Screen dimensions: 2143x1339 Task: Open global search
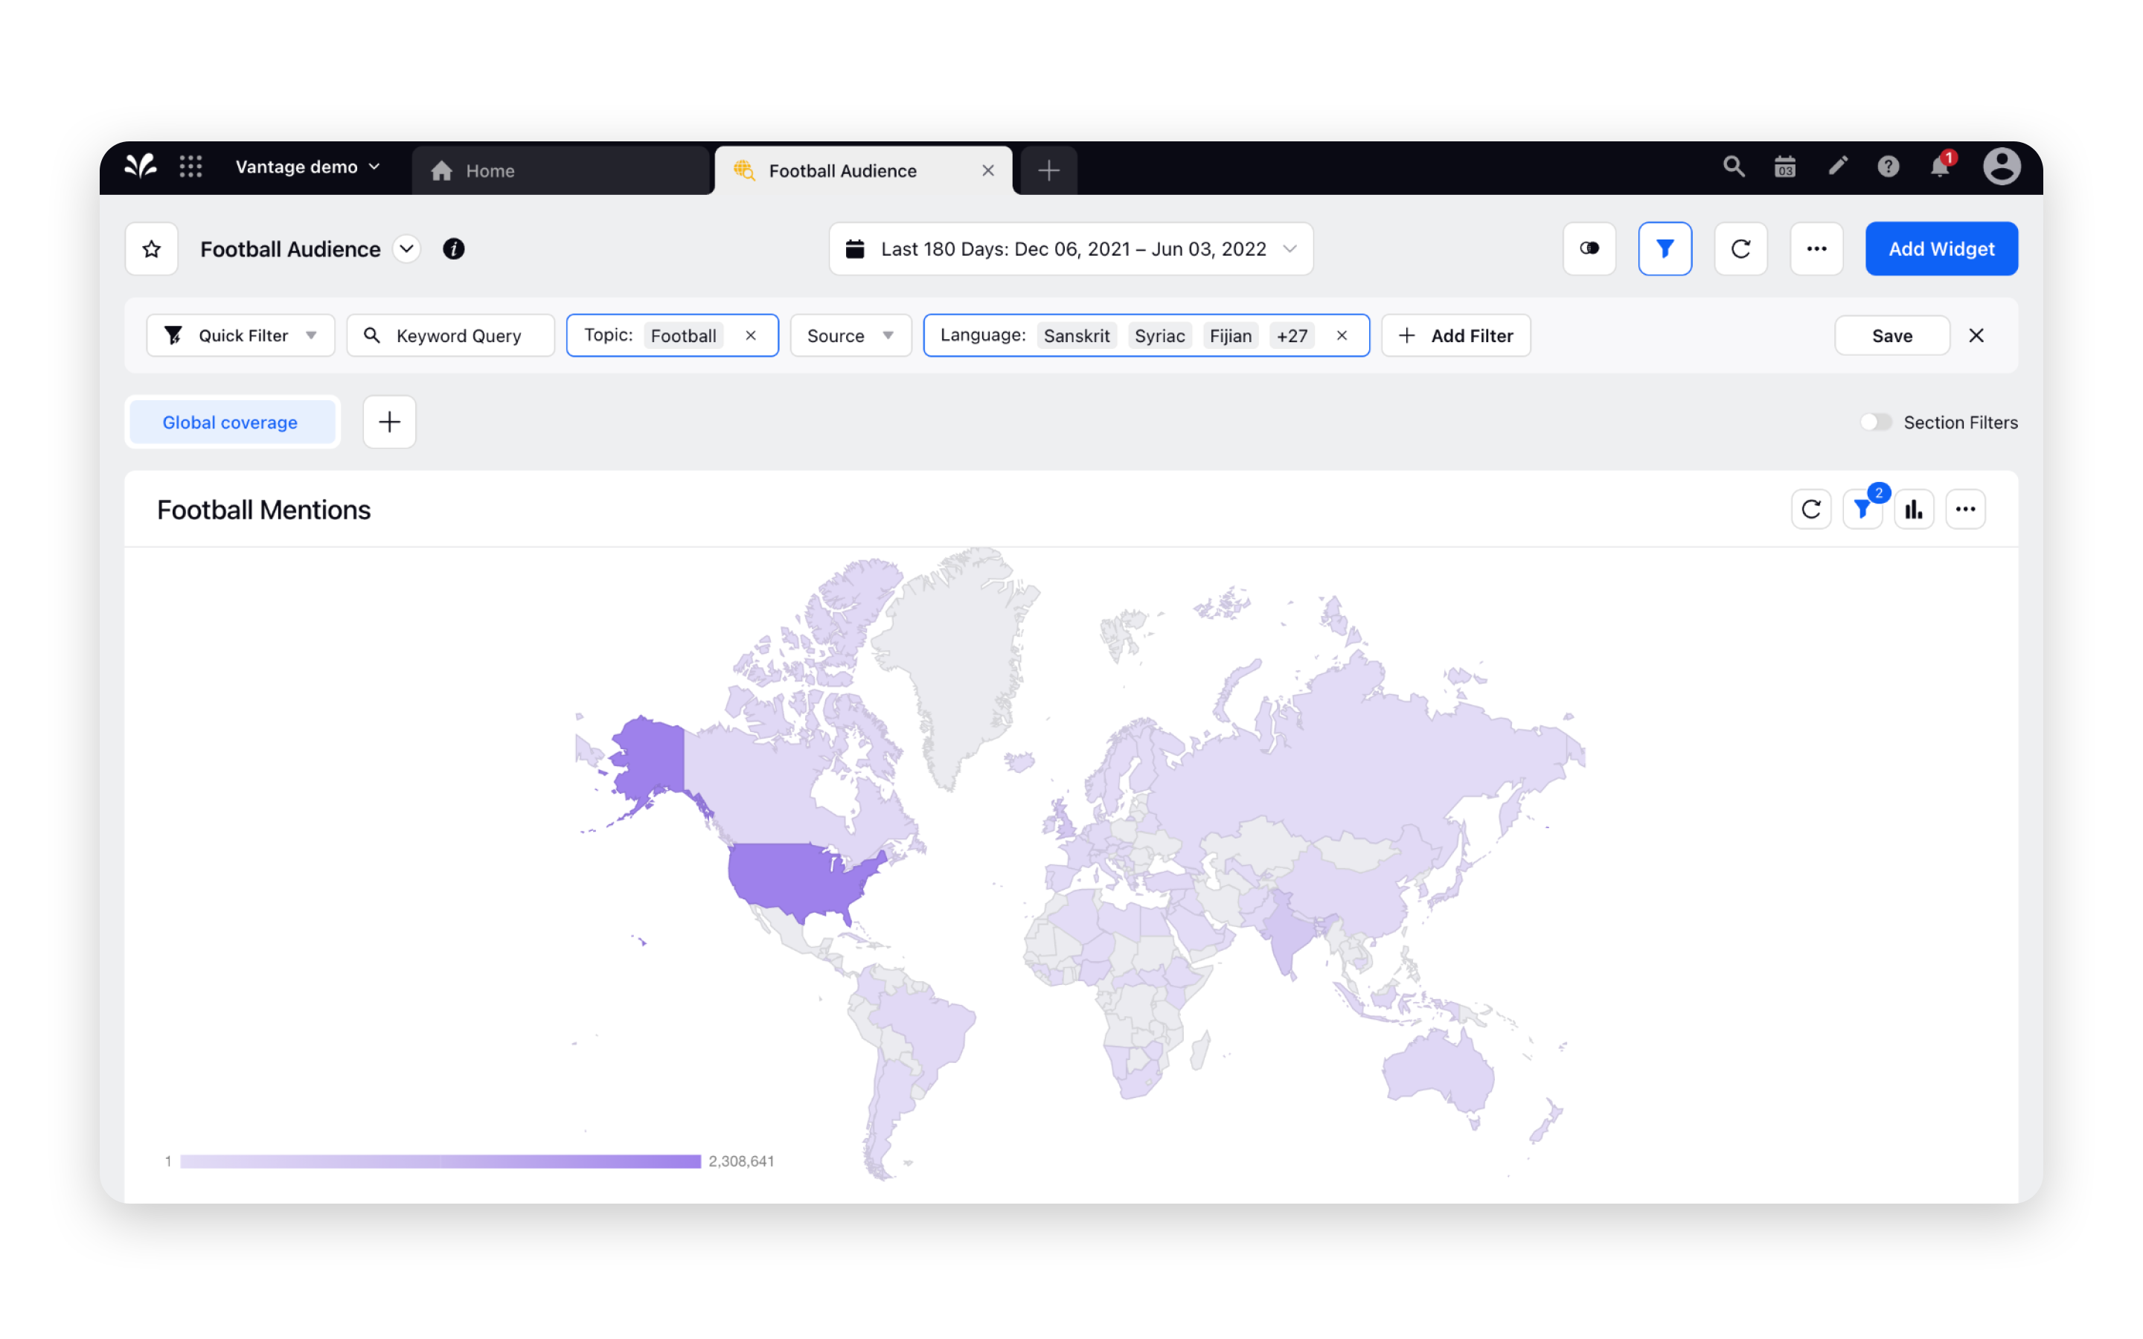(x=1733, y=167)
